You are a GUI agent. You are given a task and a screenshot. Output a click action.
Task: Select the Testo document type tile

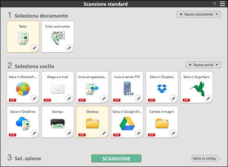pyautogui.click(x=23, y=37)
